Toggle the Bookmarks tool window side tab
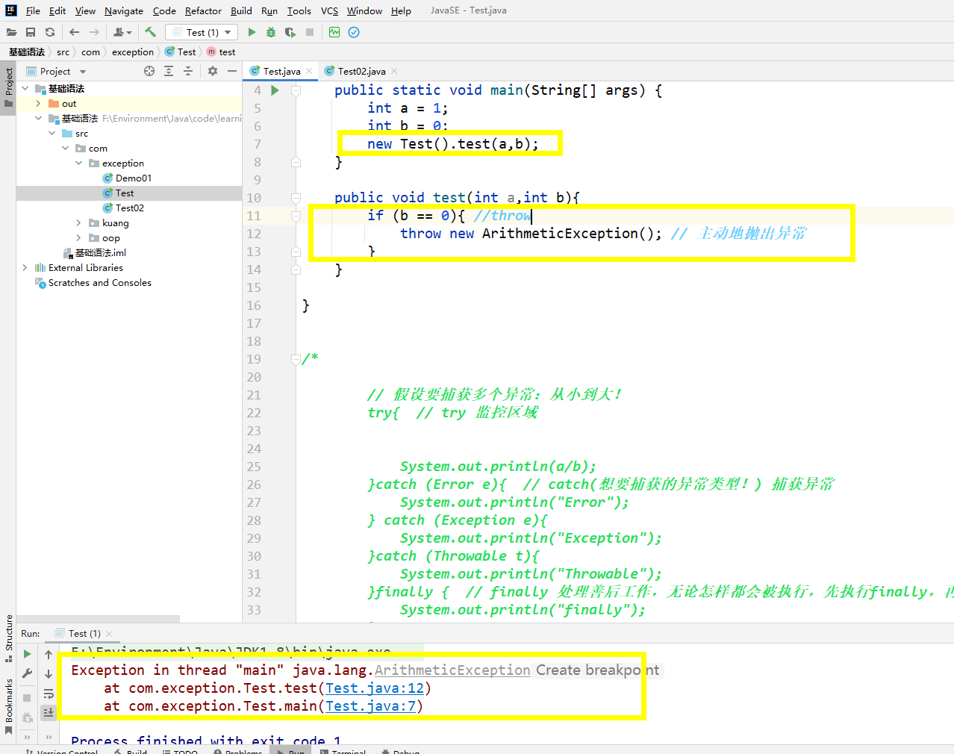 (x=9, y=707)
